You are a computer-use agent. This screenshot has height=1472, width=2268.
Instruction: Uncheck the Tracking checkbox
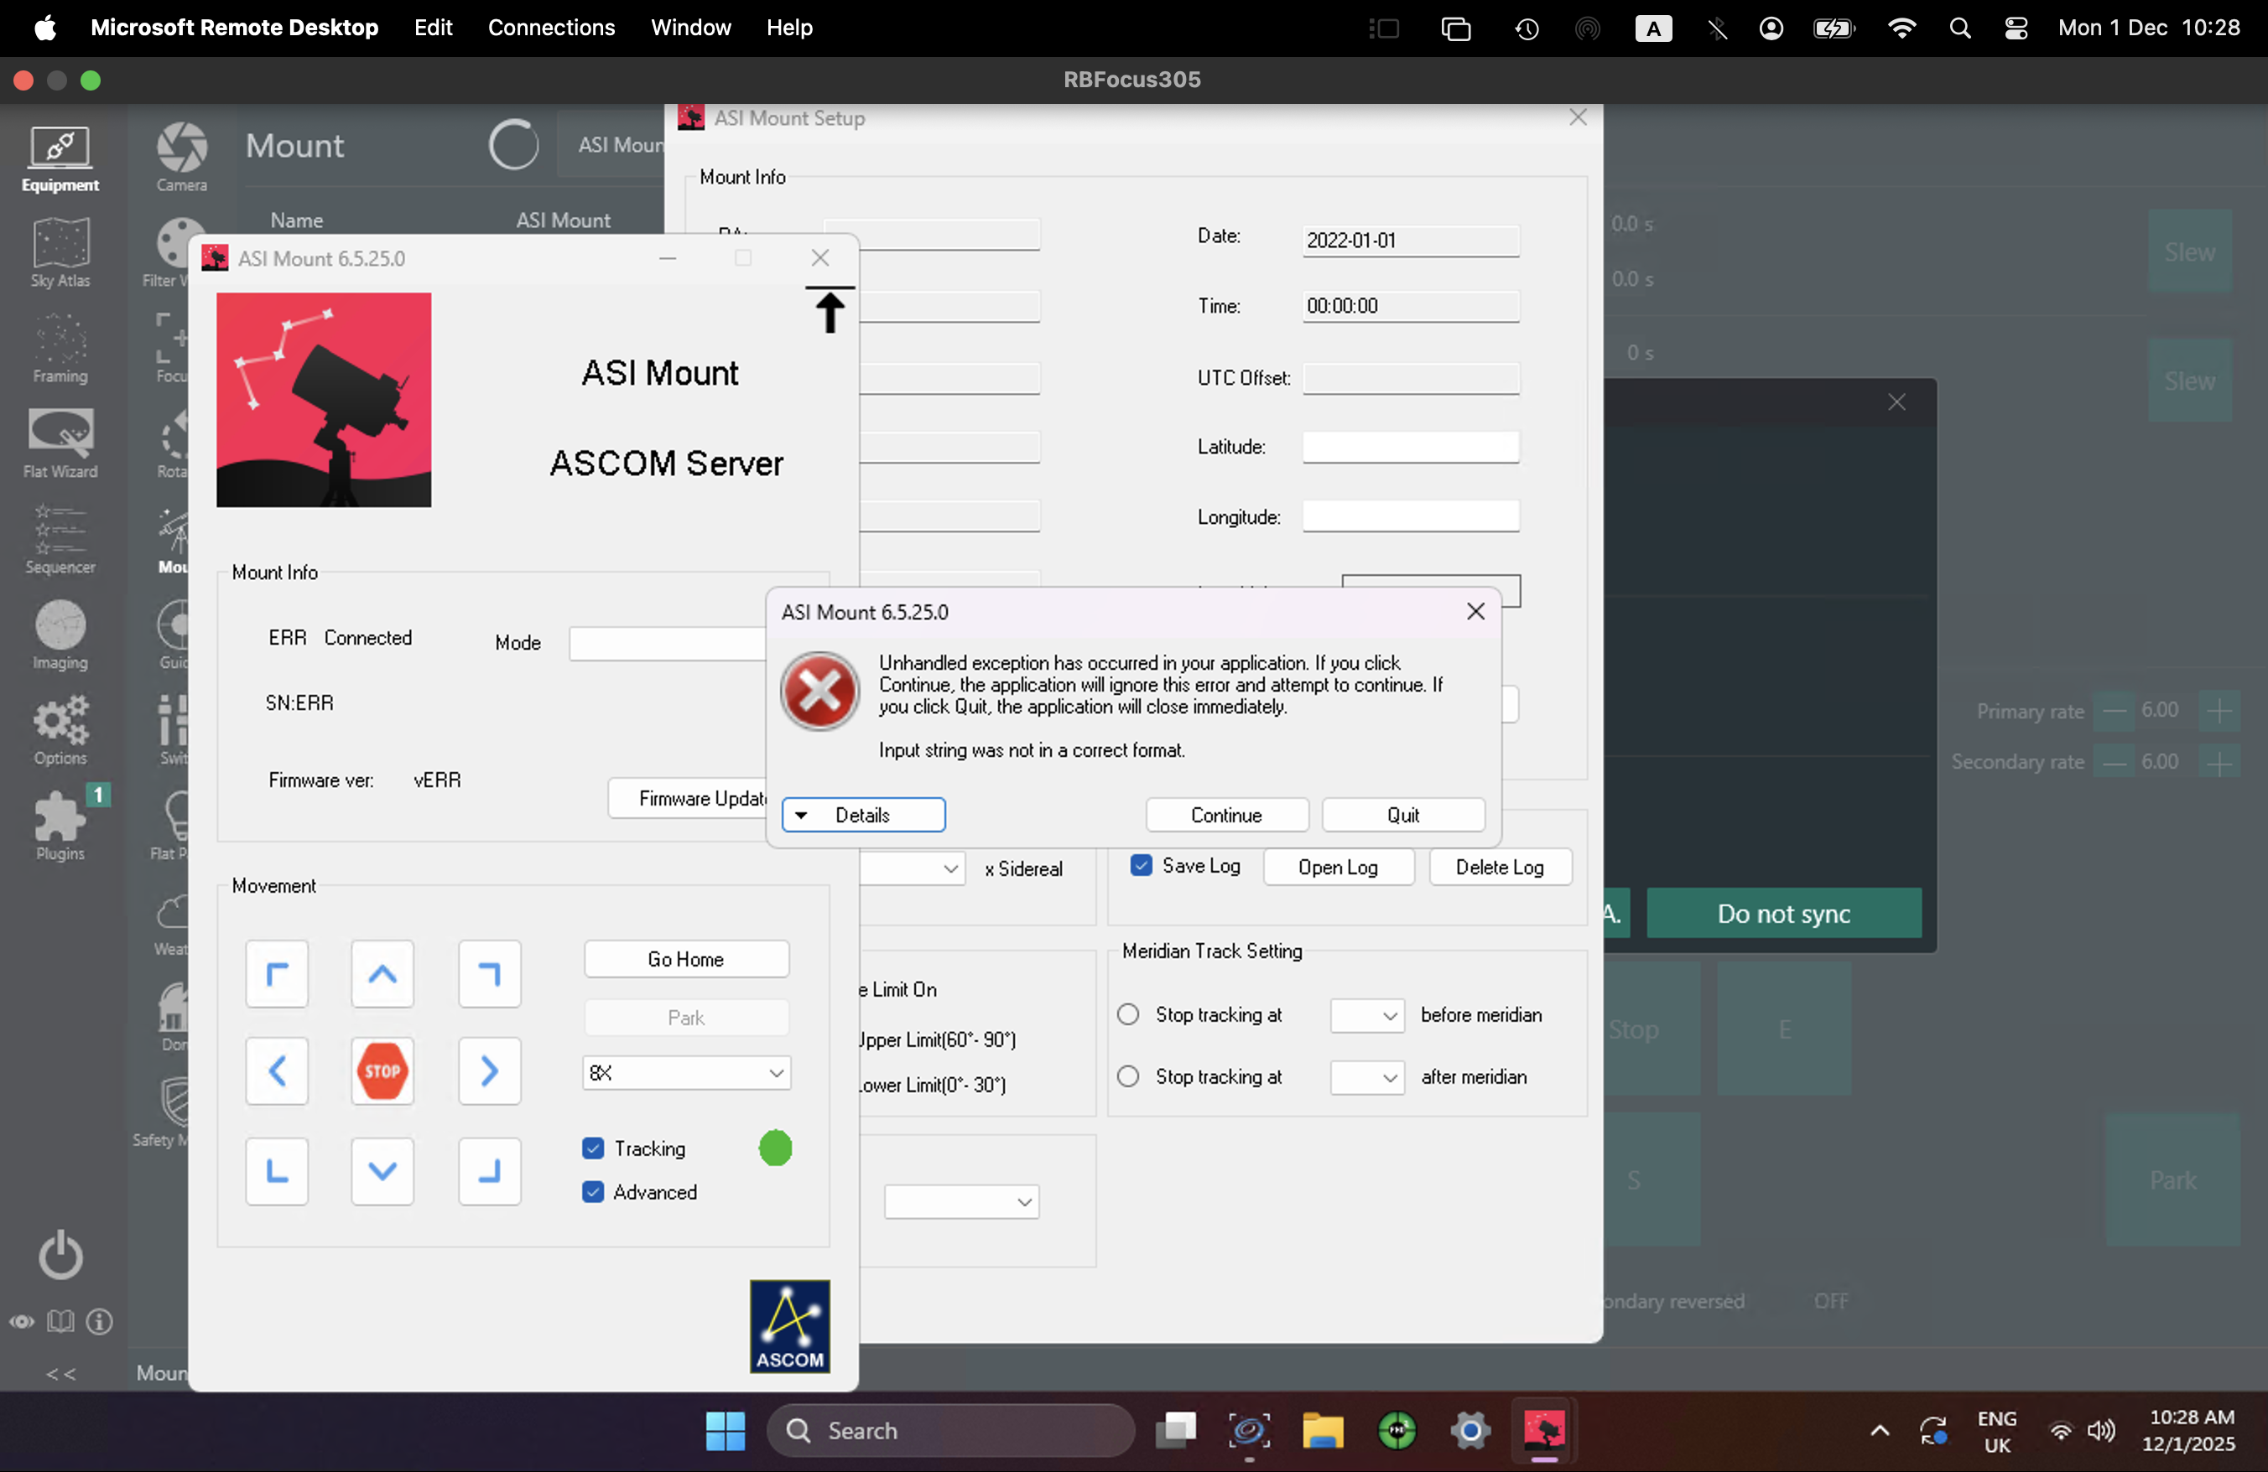(593, 1148)
